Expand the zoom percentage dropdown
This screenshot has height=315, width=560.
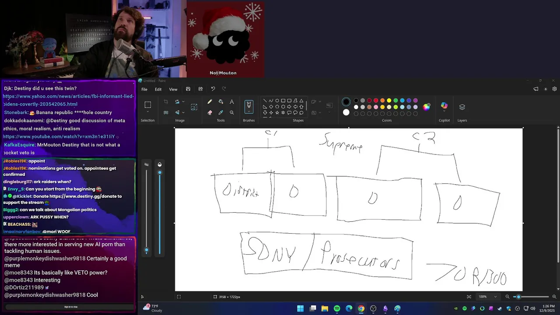tap(495, 297)
